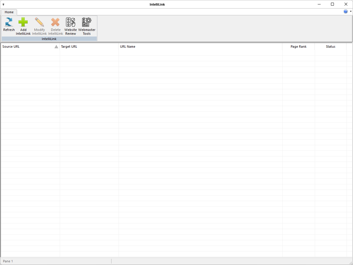Image resolution: width=353 pixels, height=265 pixels.
Task: Open Website Review
Action: click(71, 22)
